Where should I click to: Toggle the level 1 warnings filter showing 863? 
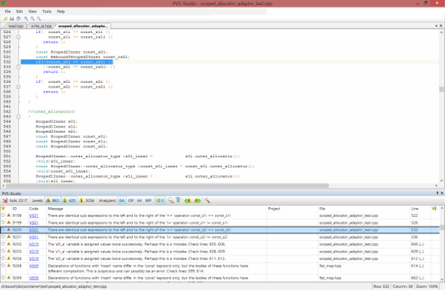tap(52, 200)
